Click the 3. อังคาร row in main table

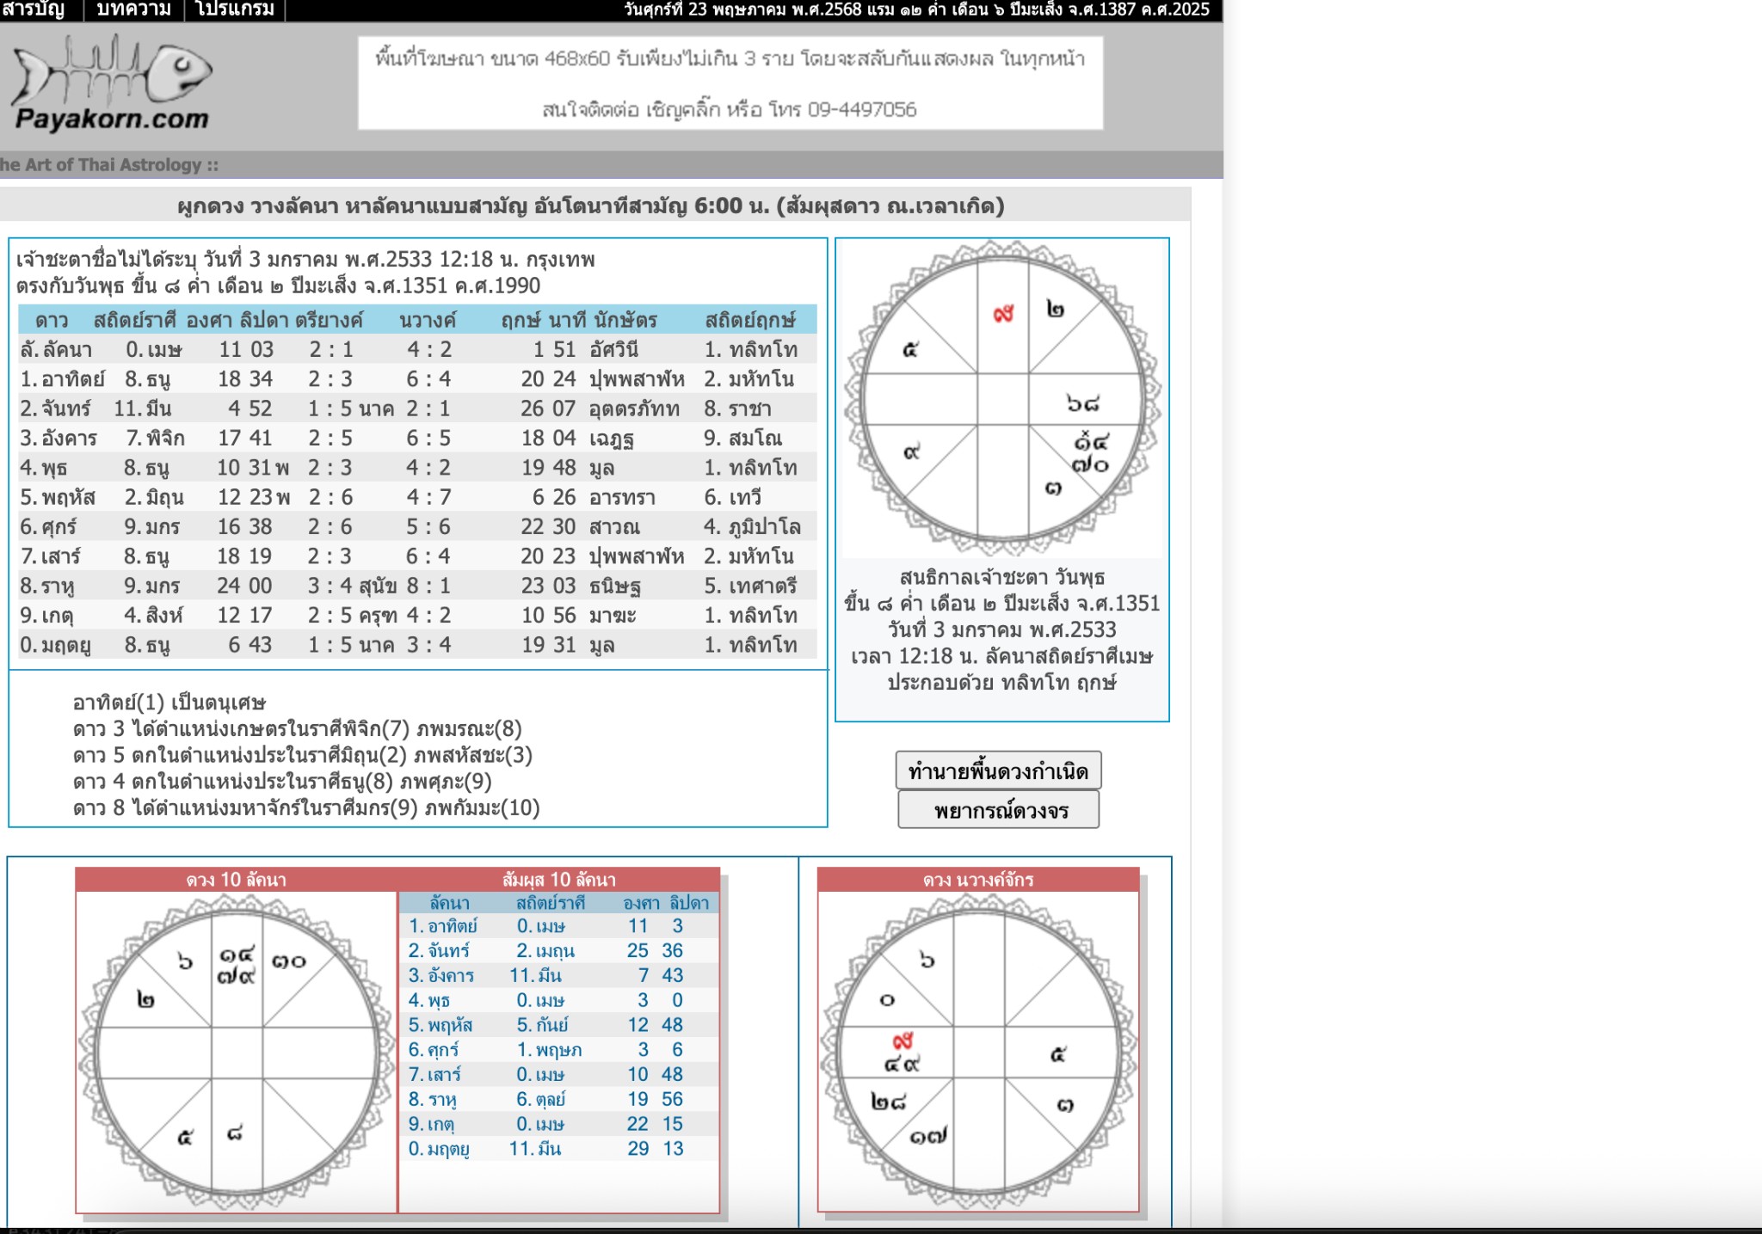click(417, 438)
